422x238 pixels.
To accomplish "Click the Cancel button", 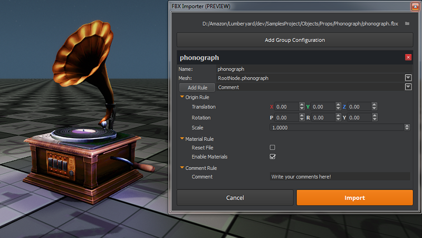I will click(x=235, y=197).
